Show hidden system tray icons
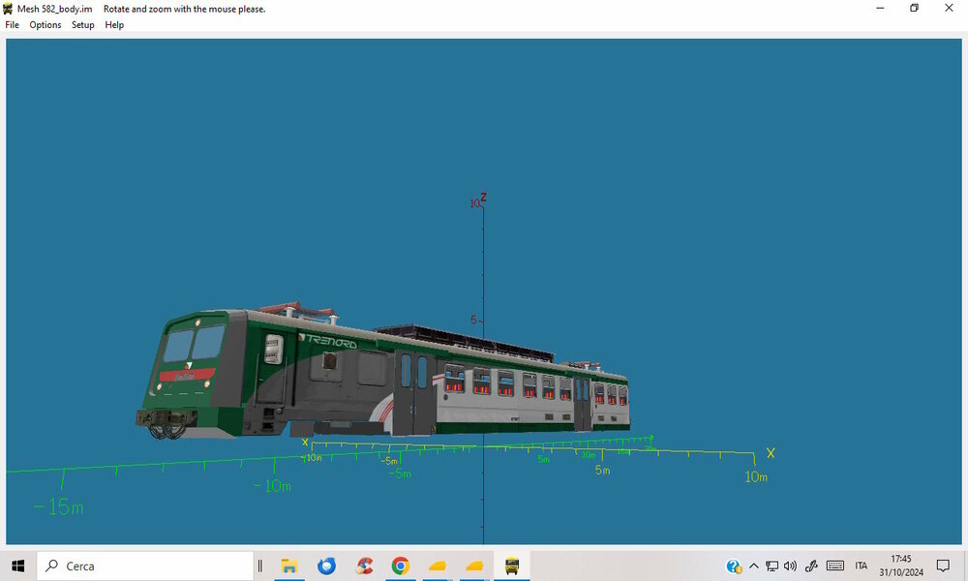 tap(754, 566)
